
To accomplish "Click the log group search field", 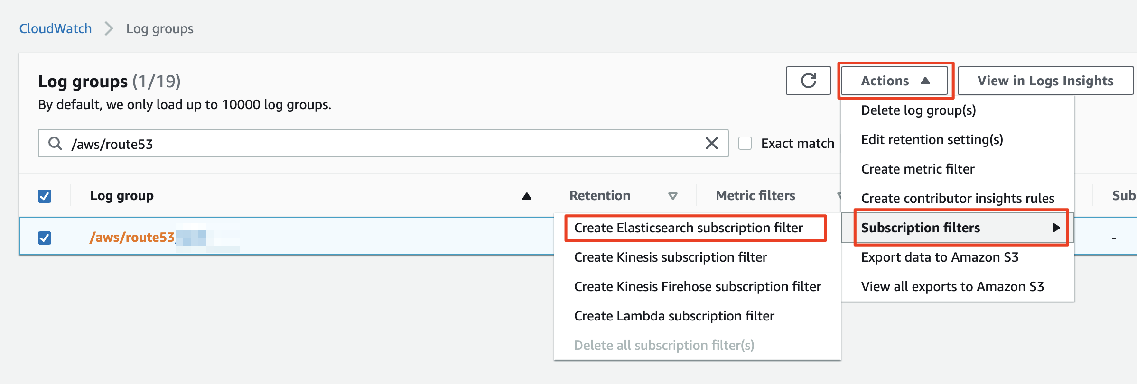I will click(x=383, y=143).
